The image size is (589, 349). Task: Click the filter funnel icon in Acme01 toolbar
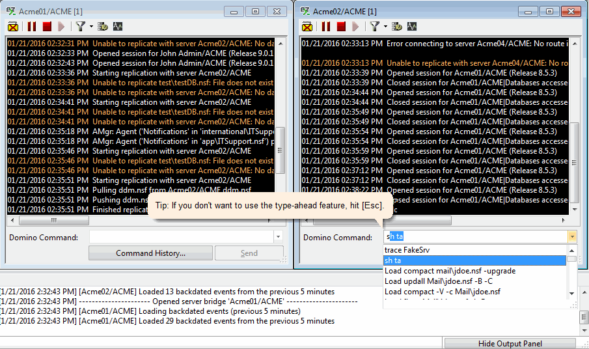(x=81, y=27)
